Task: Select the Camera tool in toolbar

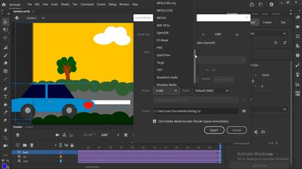Action: [x=5, y=146]
